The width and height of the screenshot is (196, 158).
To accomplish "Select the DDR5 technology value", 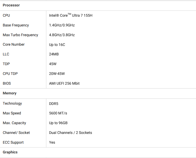I will coord(54,104).
